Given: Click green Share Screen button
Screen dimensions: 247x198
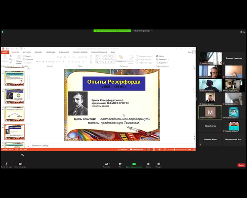Looking at the screenshot, I should coord(134,165).
